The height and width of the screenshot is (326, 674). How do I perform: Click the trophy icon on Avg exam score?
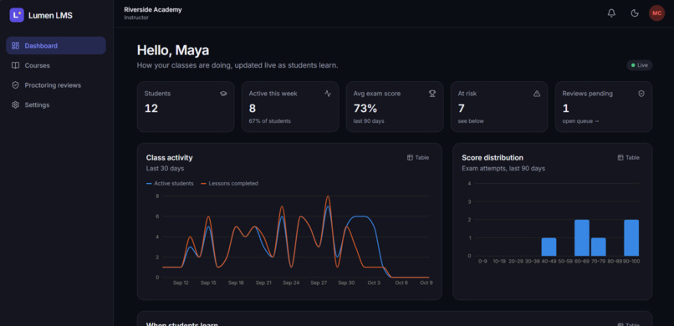[x=432, y=94]
